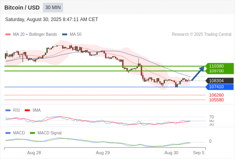
Task: Click the red 9MA legend marker
Action: (x=27, y=111)
